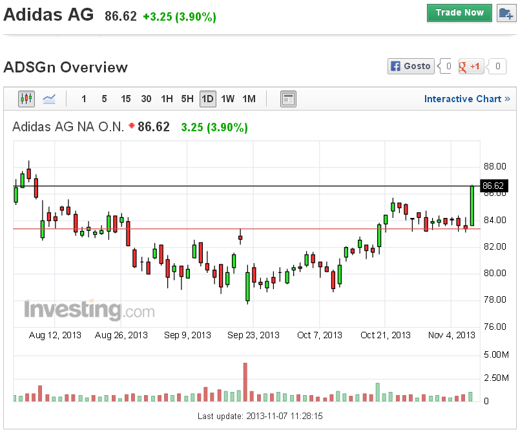Select the 30 minute timeframe

click(146, 99)
